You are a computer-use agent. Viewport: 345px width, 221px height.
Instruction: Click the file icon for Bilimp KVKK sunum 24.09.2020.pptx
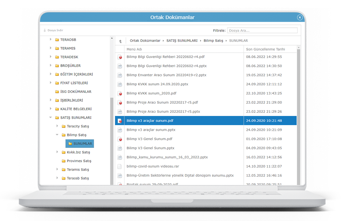point(120,85)
